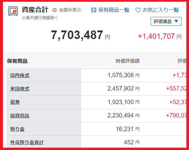This screenshot has width=189, height=150.
Task: Open the 保有商品一覧 link
Action: [x=114, y=10]
